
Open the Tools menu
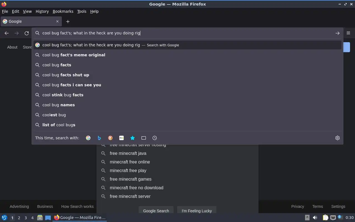tap(82, 11)
